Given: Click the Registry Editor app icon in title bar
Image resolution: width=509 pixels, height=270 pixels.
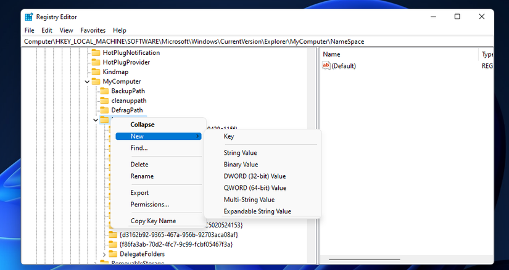Looking at the screenshot, I should (x=29, y=17).
